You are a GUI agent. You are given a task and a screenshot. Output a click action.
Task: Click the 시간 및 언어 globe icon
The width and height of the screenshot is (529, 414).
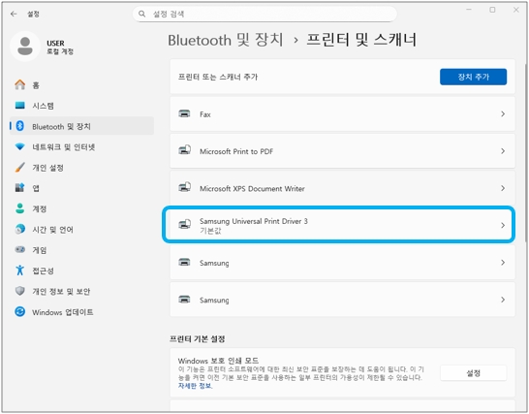point(20,229)
